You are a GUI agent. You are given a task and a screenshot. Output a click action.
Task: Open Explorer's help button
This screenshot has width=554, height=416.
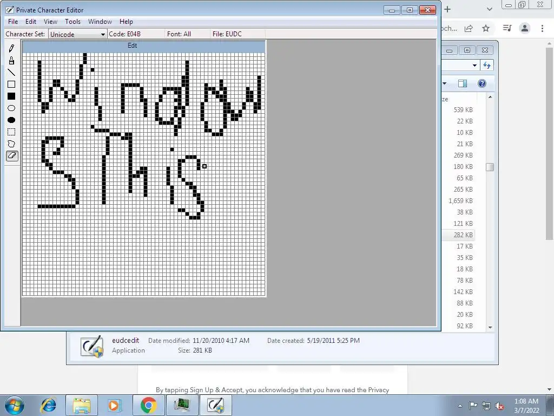tap(482, 83)
